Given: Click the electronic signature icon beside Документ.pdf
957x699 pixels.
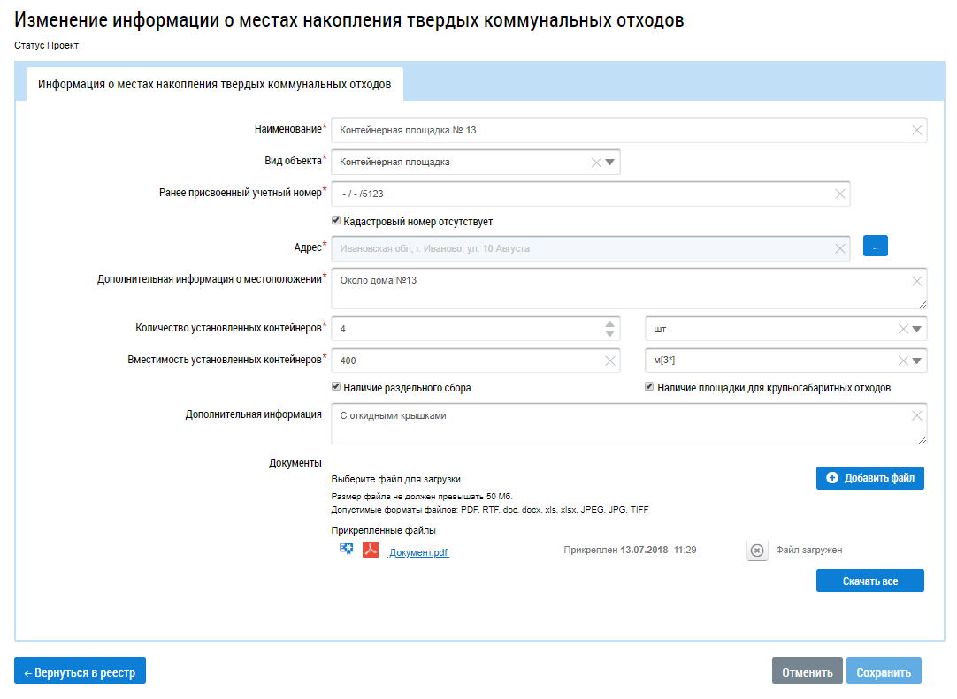Looking at the screenshot, I should tap(347, 550).
